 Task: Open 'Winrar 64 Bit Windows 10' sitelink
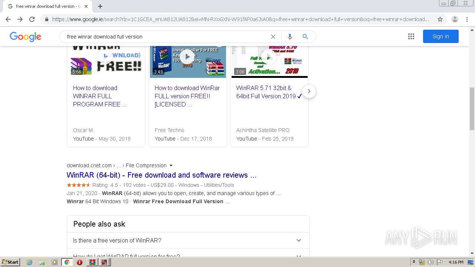point(98,201)
